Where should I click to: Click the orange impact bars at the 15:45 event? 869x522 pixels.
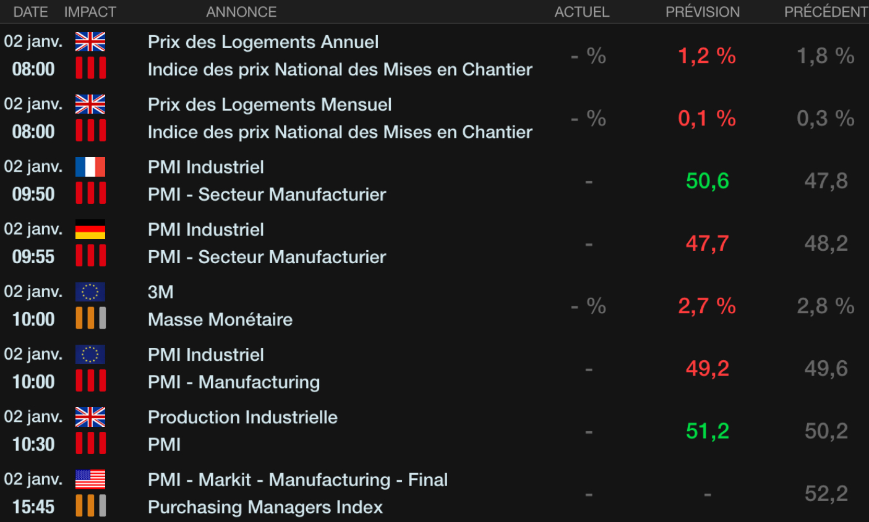click(91, 505)
